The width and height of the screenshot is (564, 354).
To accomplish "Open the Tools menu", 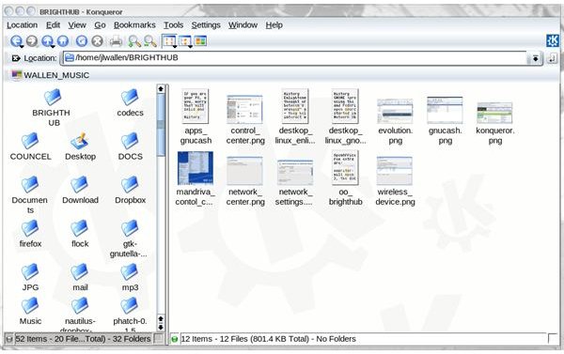I will tap(173, 25).
